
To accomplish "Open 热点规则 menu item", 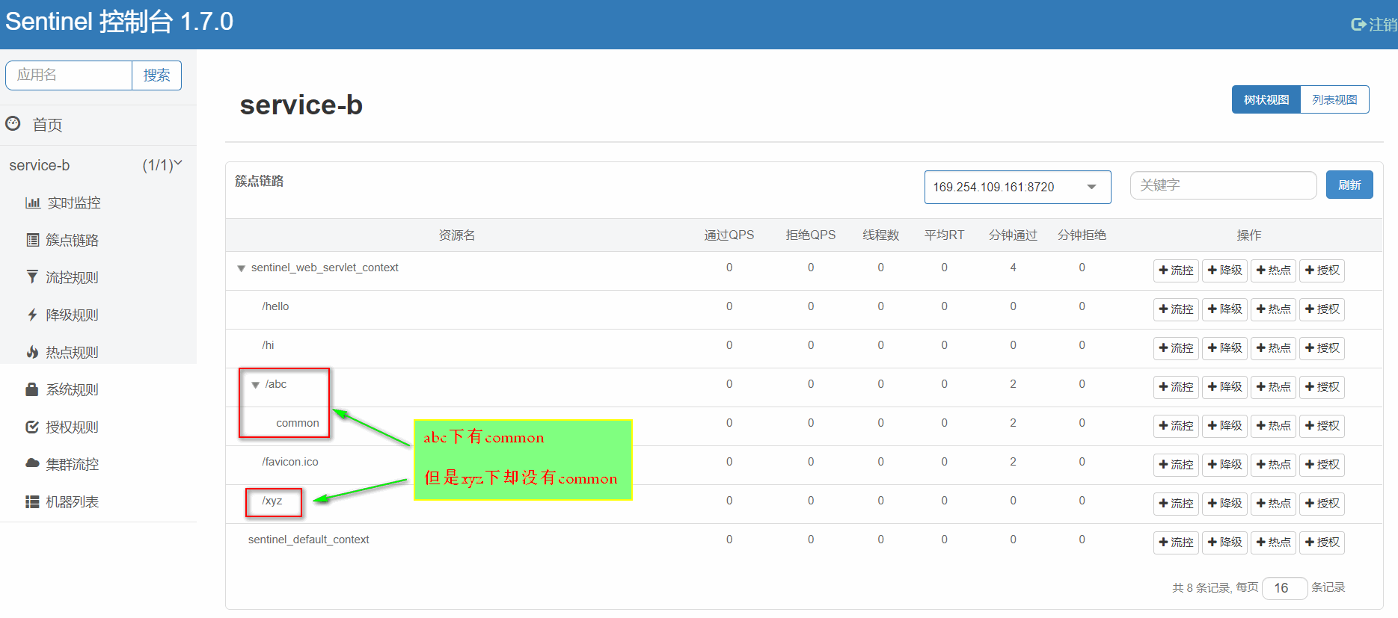I will 72,352.
